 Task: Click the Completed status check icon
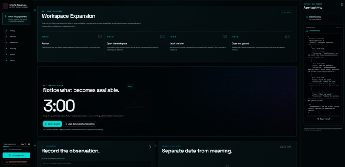point(307,30)
